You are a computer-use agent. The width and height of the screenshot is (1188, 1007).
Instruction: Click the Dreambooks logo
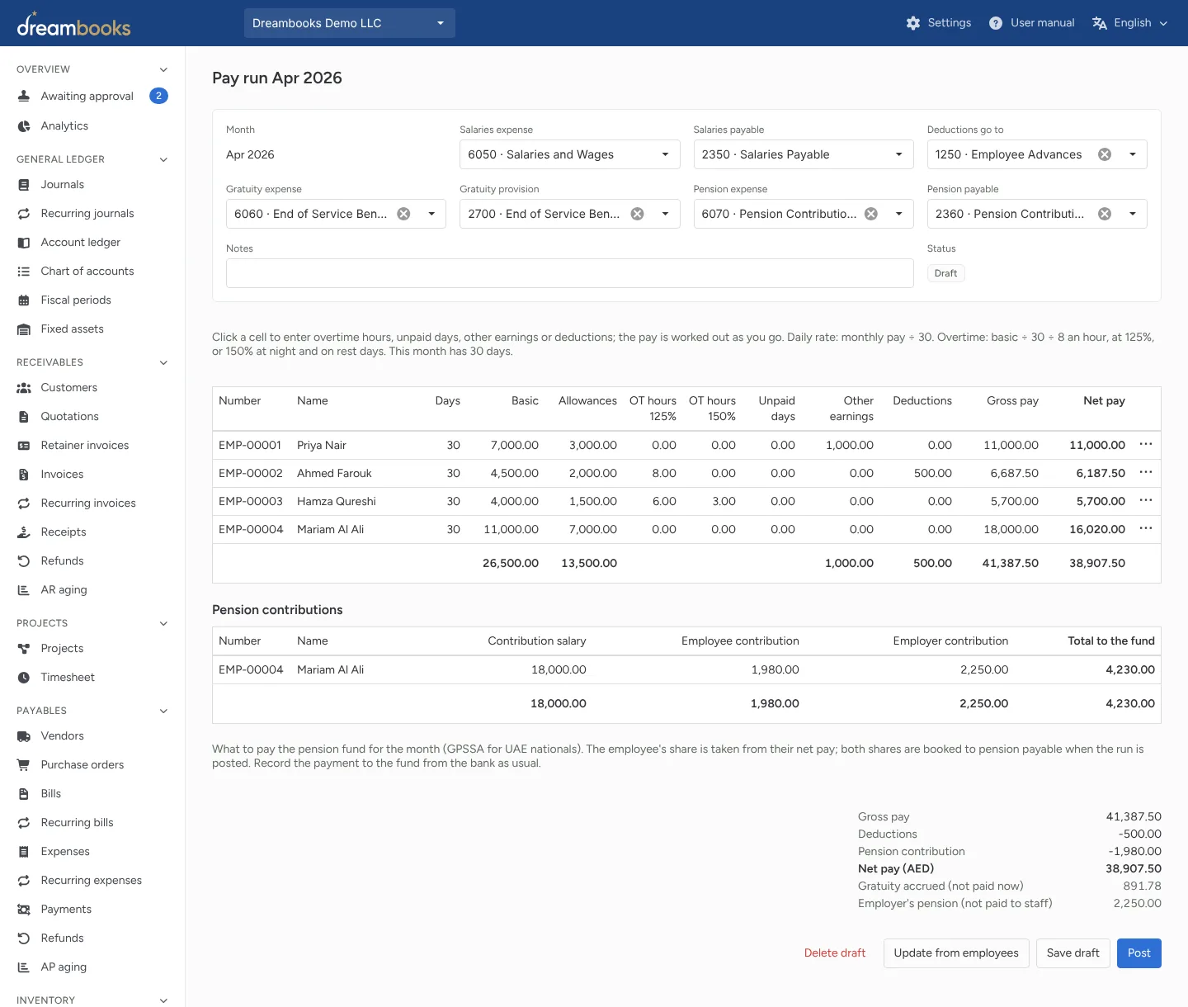[73, 25]
